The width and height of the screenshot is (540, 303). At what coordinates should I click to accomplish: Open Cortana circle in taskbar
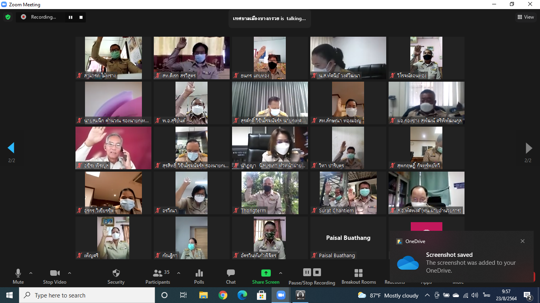coord(164,295)
